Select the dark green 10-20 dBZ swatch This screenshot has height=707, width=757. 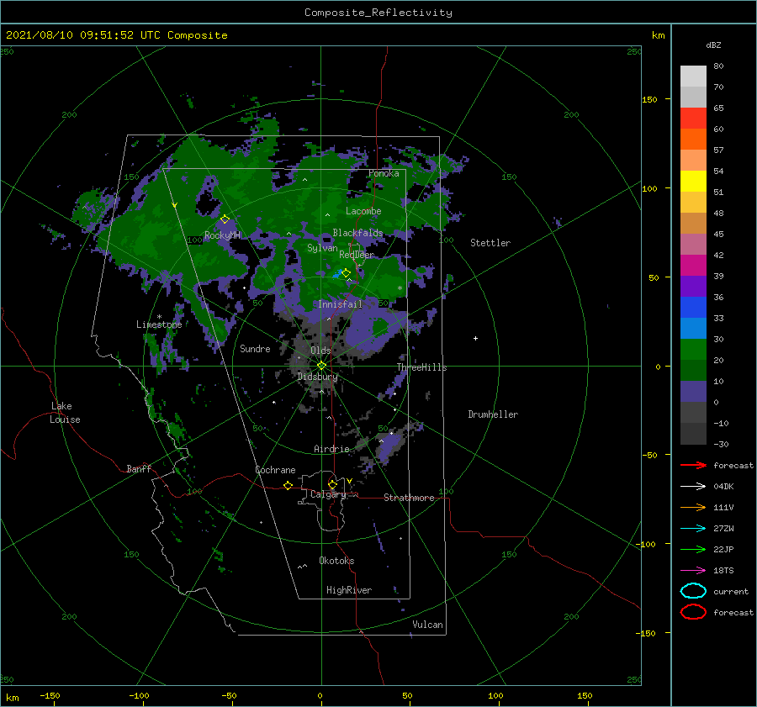[x=693, y=370]
